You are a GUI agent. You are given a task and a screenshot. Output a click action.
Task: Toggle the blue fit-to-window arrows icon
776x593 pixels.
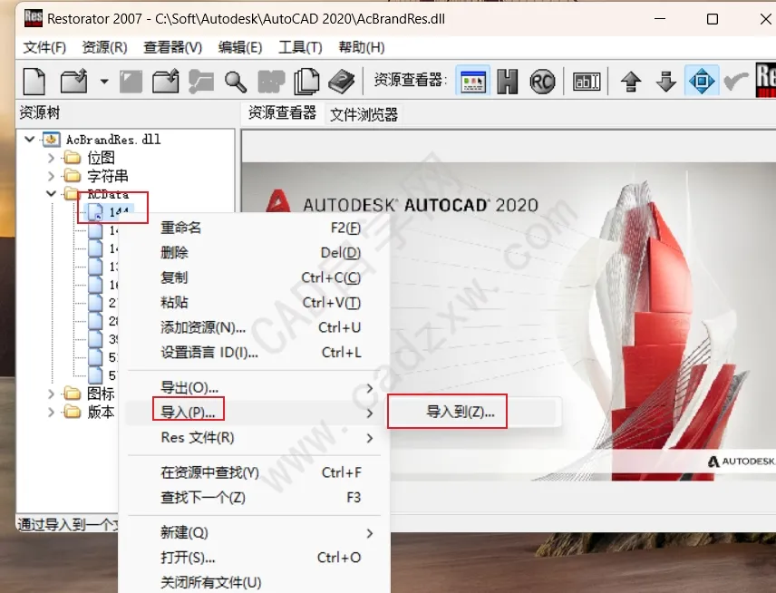click(x=702, y=81)
